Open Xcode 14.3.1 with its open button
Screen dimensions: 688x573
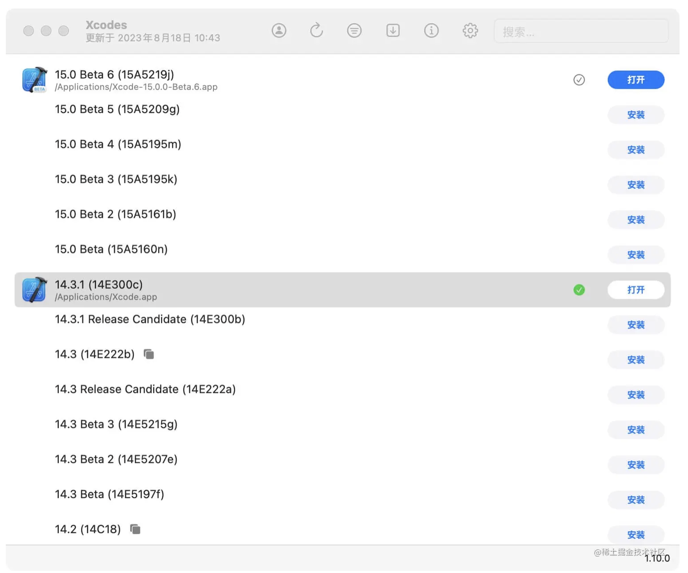click(636, 290)
